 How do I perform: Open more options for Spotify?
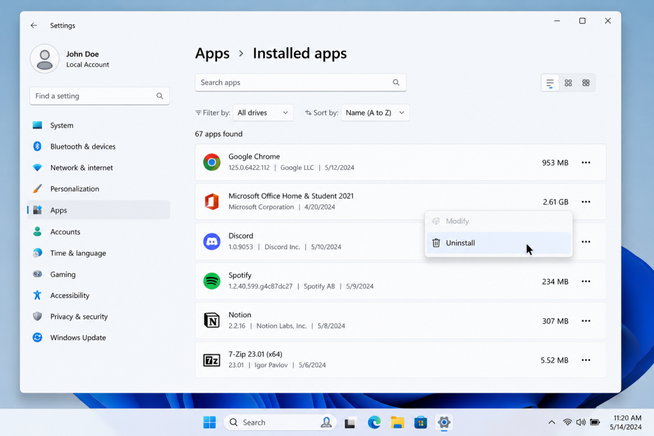point(586,282)
